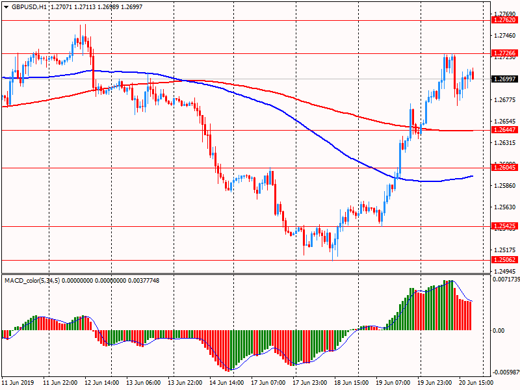Select the 1.25425 support level label

tap(504, 226)
